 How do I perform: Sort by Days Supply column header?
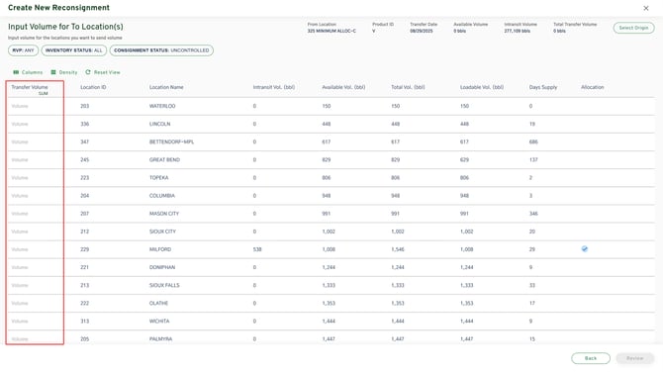543,87
